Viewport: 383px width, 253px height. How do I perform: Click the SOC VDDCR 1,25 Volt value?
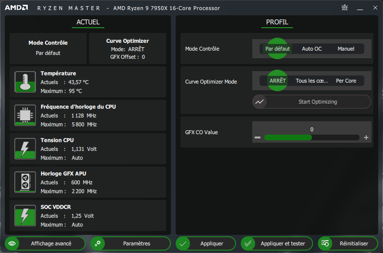(82, 216)
